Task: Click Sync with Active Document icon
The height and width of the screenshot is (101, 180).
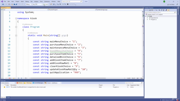Action: [x=159, y=10]
